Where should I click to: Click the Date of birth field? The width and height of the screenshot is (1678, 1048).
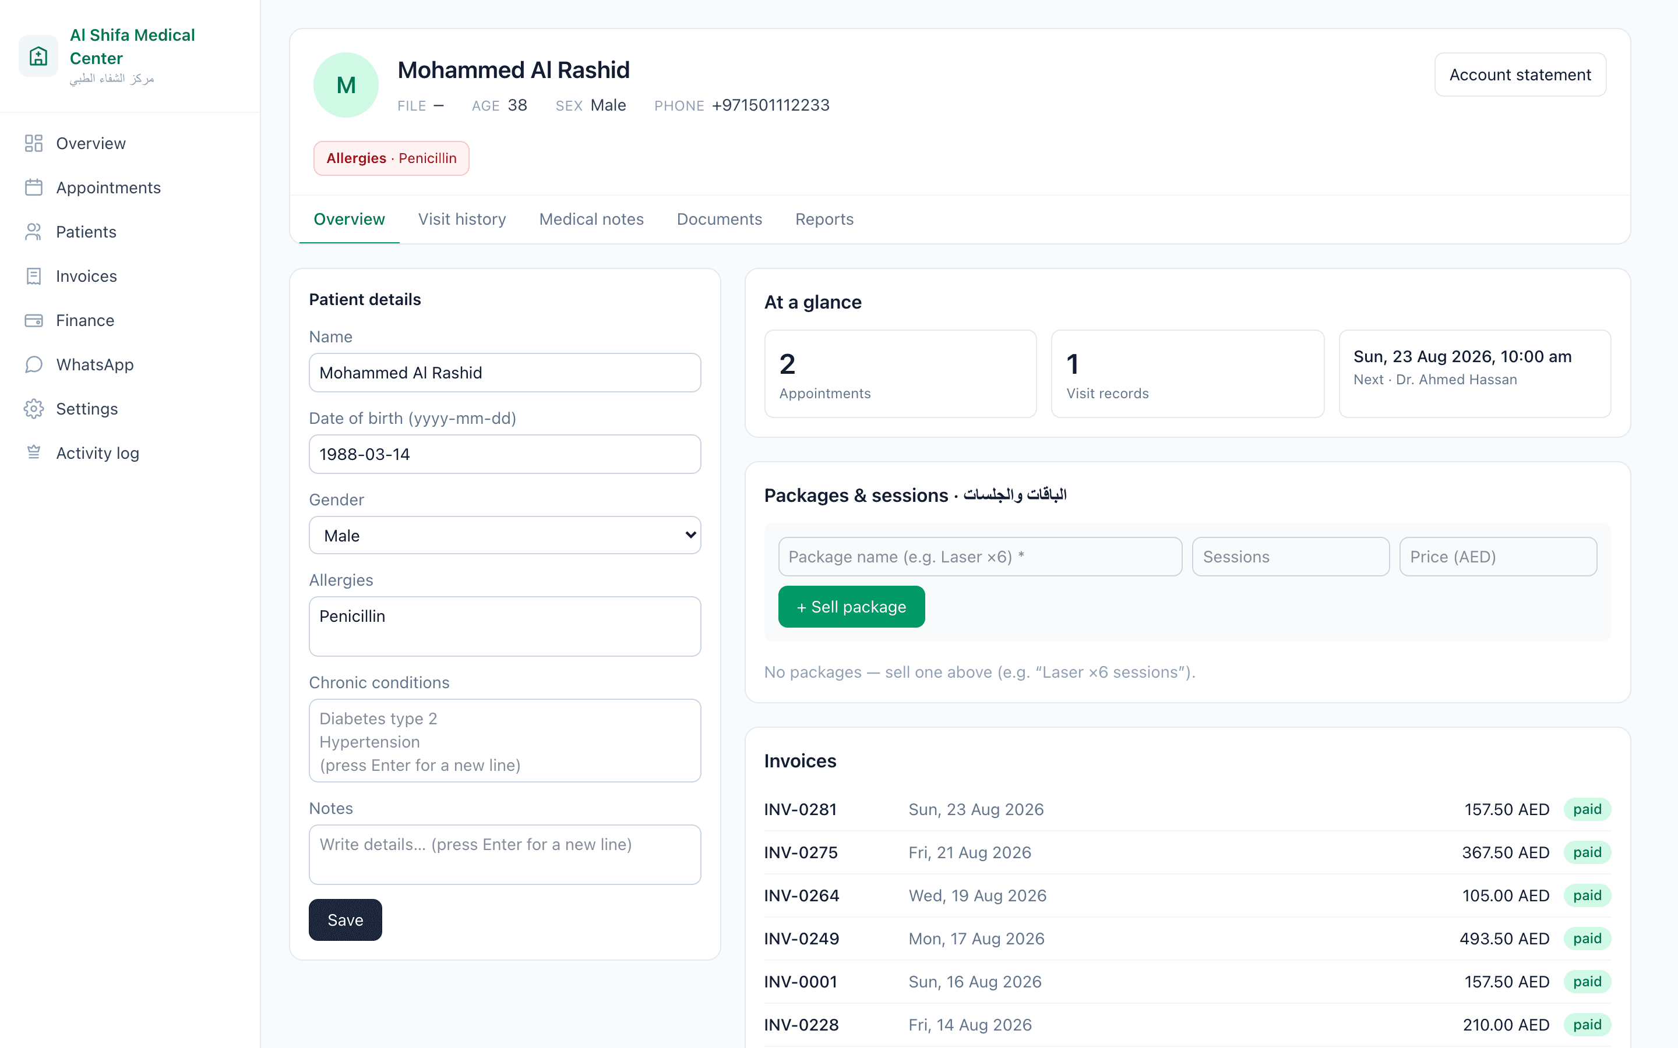click(x=505, y=454)
